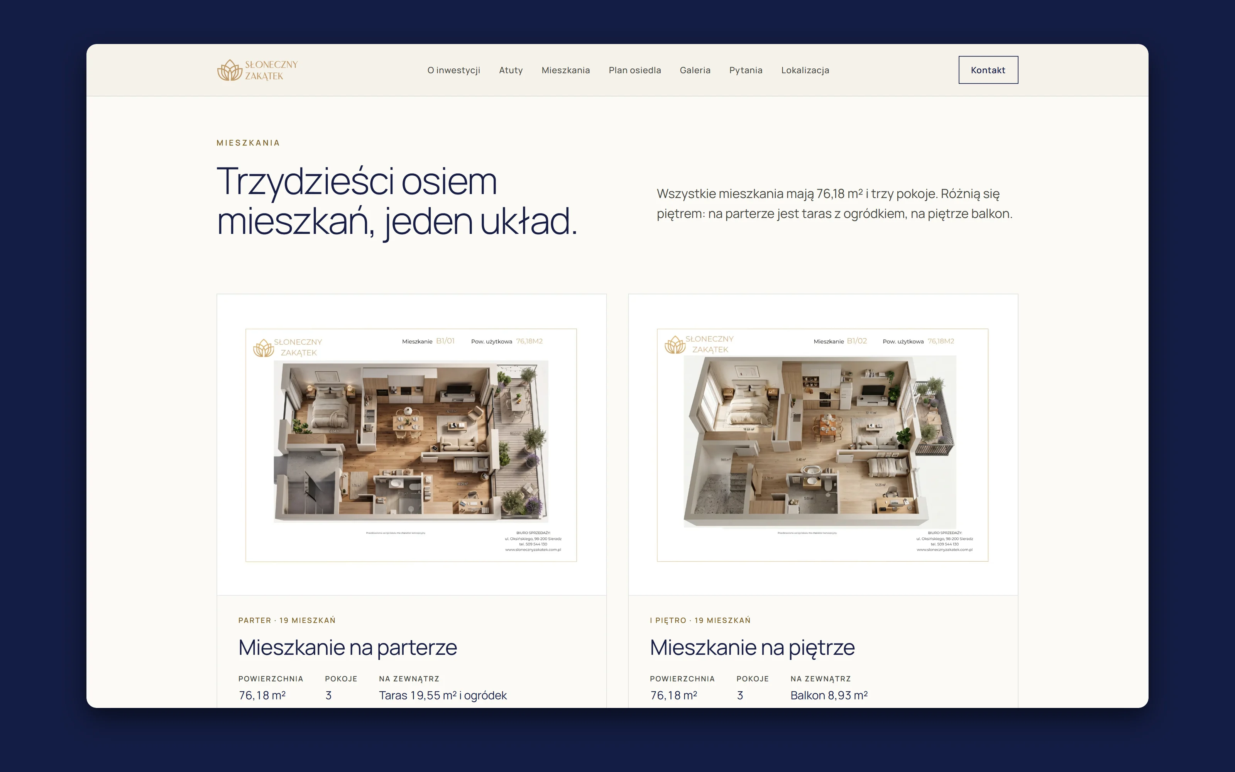Open the Lokalizacja nav link

click(805, 70)
